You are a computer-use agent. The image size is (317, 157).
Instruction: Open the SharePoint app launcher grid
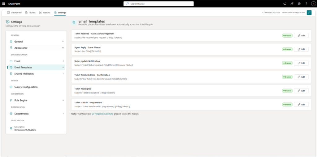click(4, 4)
